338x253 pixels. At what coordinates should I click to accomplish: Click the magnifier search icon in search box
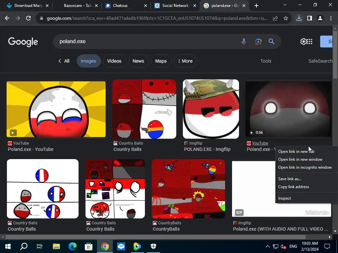[x=271, y=41]
